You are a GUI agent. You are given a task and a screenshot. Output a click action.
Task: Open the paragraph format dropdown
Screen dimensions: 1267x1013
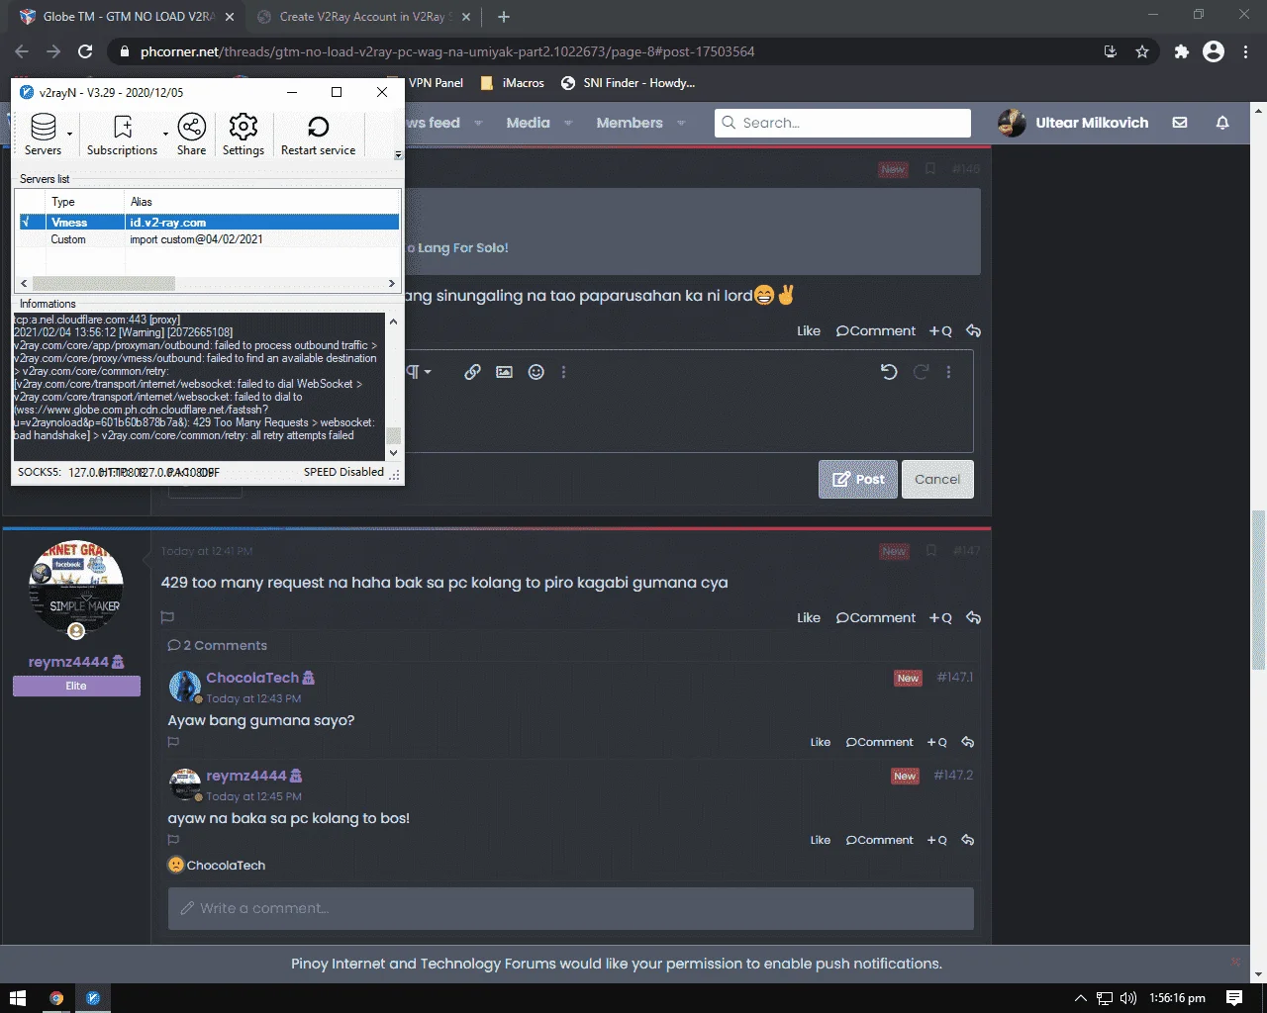420,372
